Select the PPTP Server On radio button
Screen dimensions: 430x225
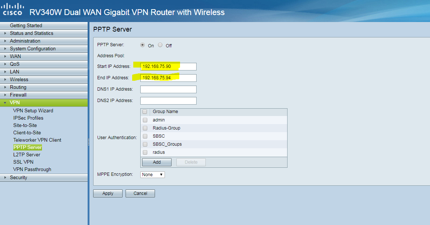pyautogui.click(x=142, y=45)
